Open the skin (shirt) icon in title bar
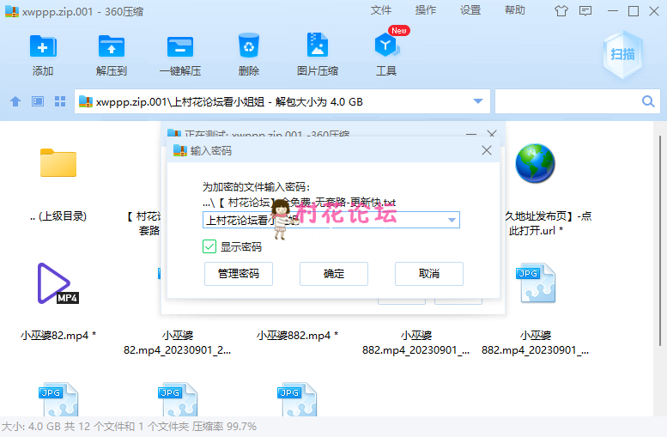 point(561,11)
